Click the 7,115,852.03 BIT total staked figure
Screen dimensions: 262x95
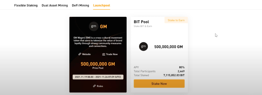174,75
